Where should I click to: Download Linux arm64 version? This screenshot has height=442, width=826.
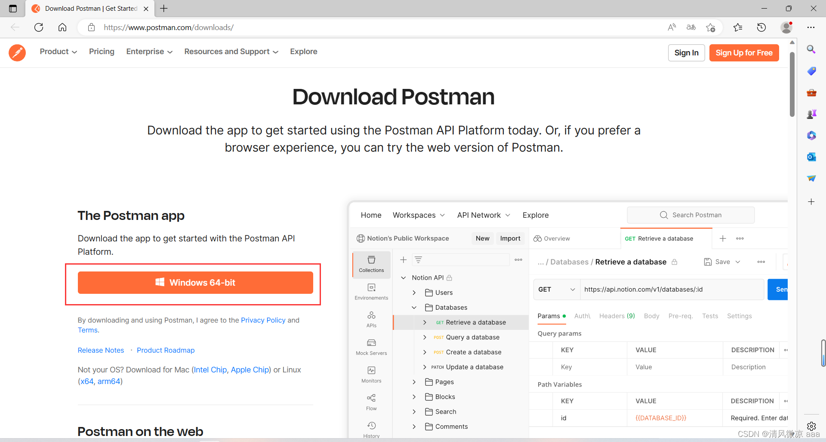click(109, 381)
